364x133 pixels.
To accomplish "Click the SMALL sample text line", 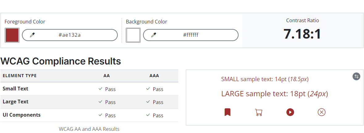I will click(x=265, y=79).
